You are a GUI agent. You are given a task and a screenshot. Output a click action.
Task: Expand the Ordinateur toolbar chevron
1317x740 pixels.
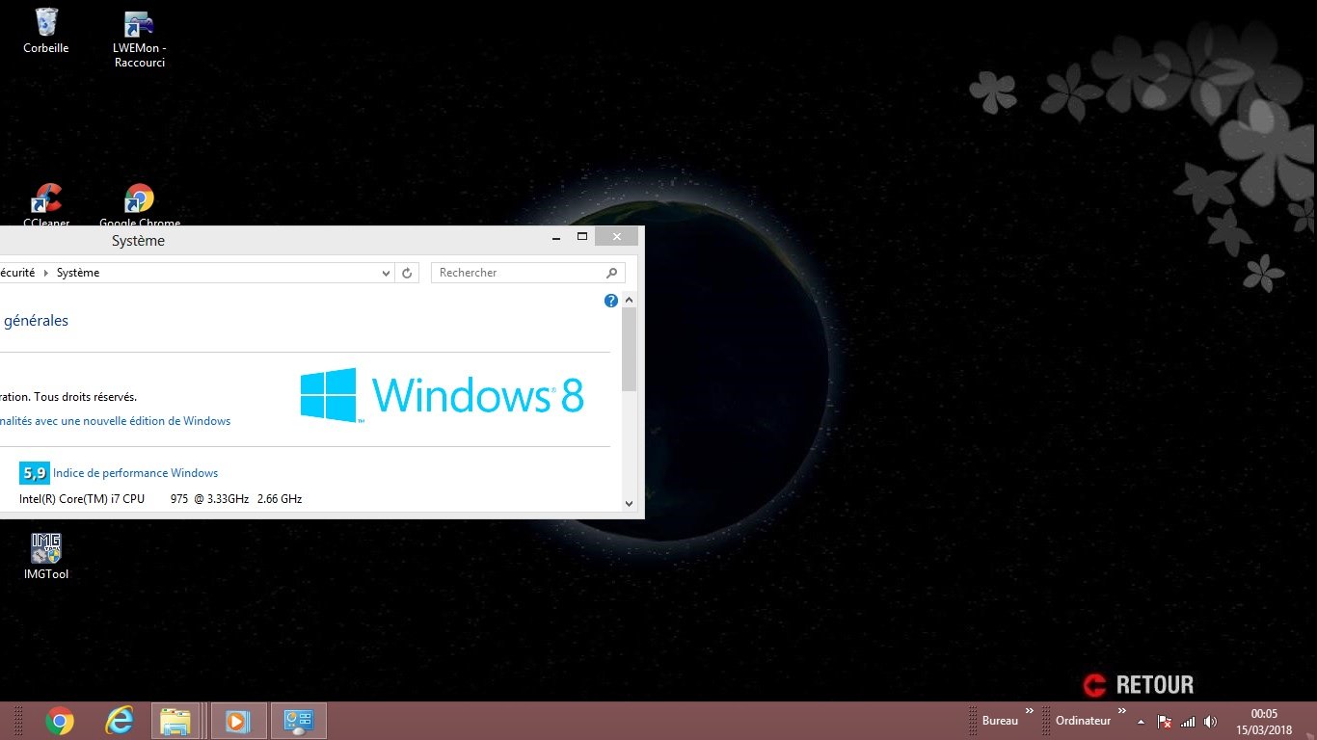1121,711
